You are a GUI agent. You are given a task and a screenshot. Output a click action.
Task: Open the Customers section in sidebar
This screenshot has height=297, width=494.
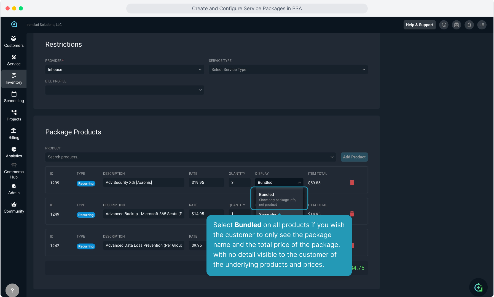[x=14, y=42]
